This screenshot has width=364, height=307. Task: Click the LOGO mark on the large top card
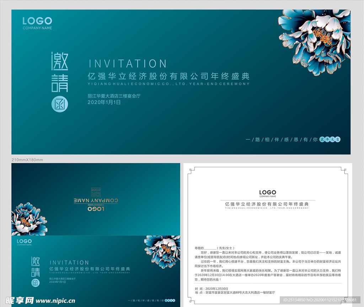[37, 21]
